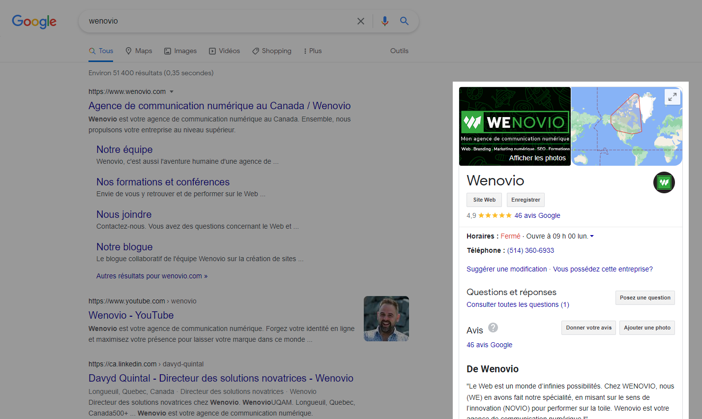Viewport: 702px width, 419px height.
Task: Click the Wenovio title in knowledge panel
Action: tap(496, 180)
